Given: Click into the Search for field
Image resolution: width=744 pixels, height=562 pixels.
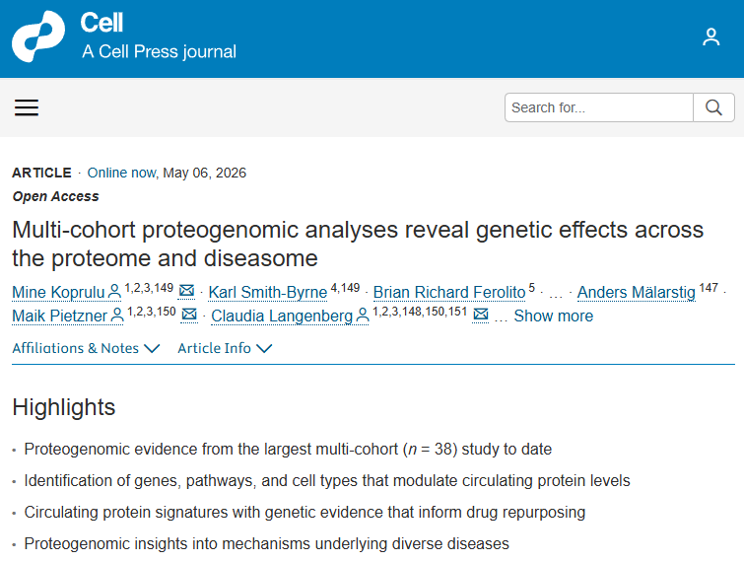Looking at the screenshot, I should point(599,107).
